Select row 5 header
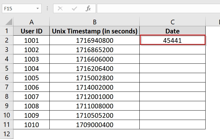Screen dimensions: 220x139 pos(7,68)
